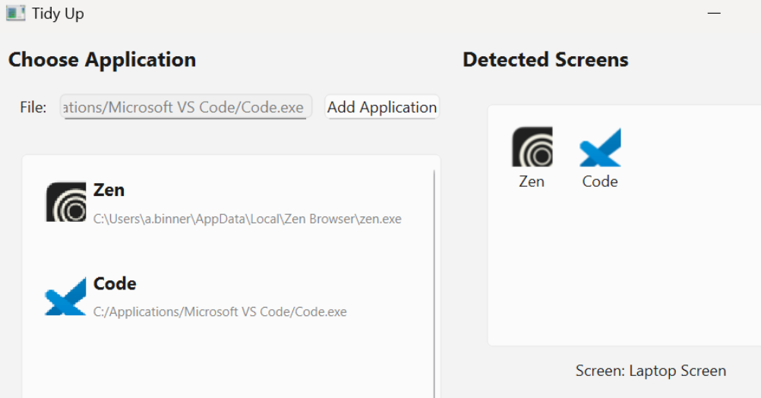Click the Microsoft VS Code exe path text
This screenshot has height=398, width=761.
tap(219, 311)
